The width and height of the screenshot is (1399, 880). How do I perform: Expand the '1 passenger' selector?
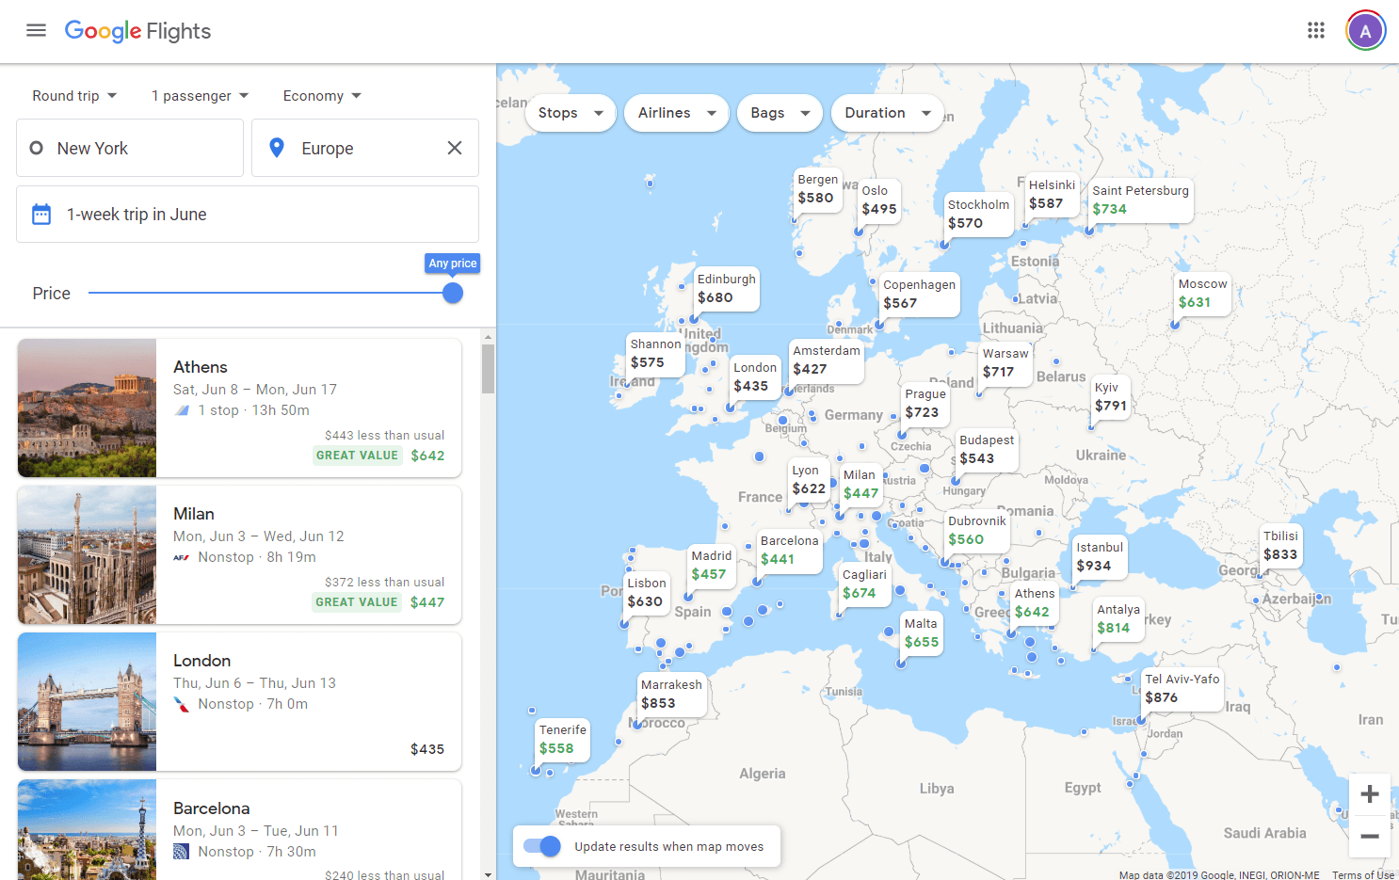point(199,95)
